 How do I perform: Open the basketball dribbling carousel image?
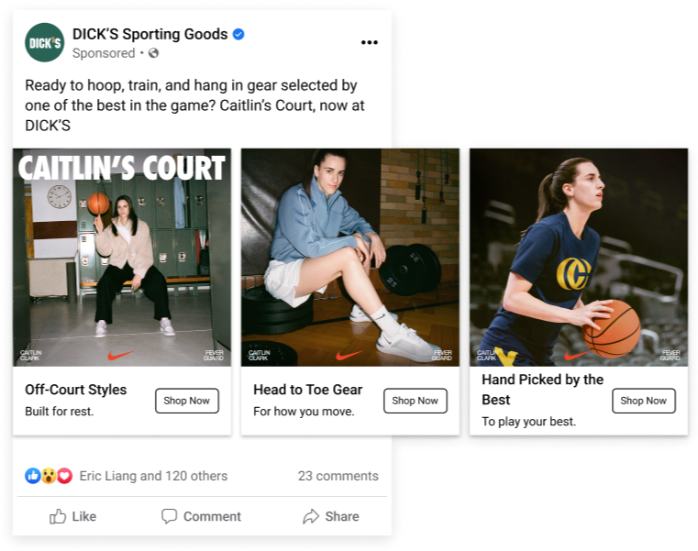click(579, 258)
